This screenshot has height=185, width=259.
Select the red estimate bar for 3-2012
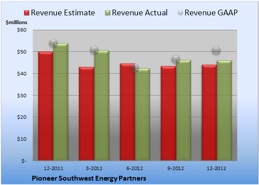86,114
